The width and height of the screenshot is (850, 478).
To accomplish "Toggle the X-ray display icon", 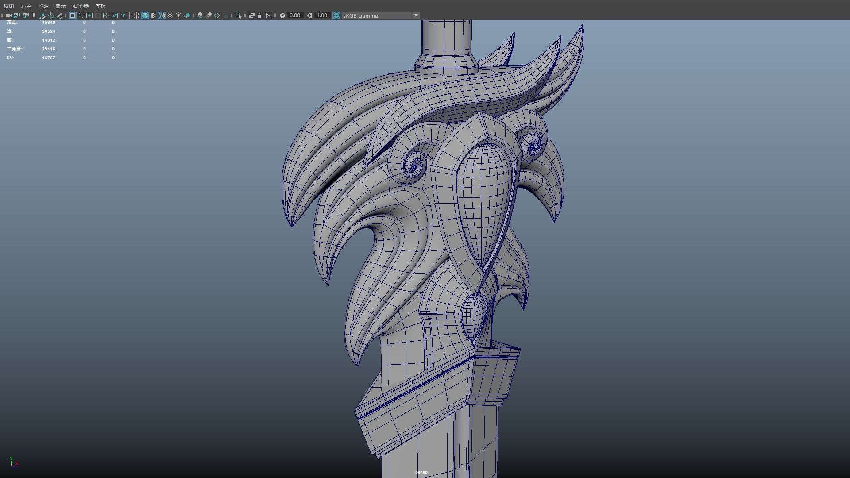I will coord(252,15).
